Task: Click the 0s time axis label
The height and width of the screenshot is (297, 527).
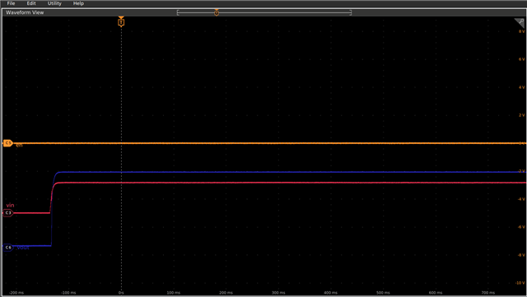Action: (121, 293)
